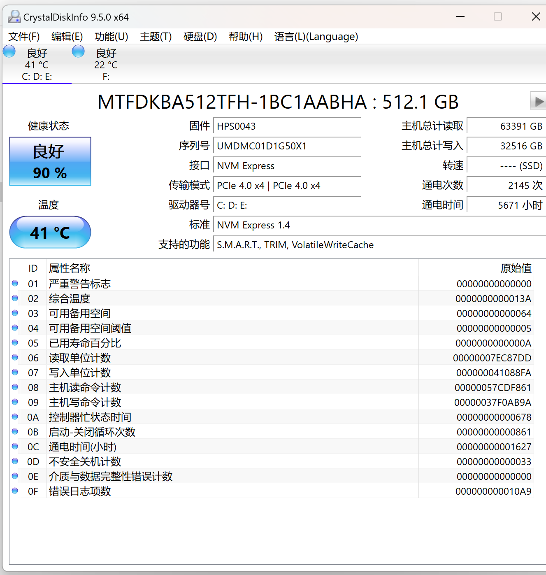
Task: Open the 主题(T) menu
Action: [156, 37]
